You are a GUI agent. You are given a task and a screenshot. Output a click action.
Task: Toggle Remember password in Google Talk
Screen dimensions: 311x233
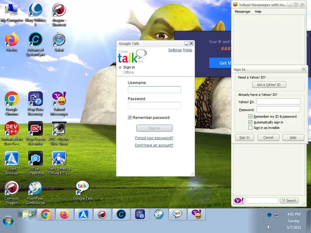[130, 117]
